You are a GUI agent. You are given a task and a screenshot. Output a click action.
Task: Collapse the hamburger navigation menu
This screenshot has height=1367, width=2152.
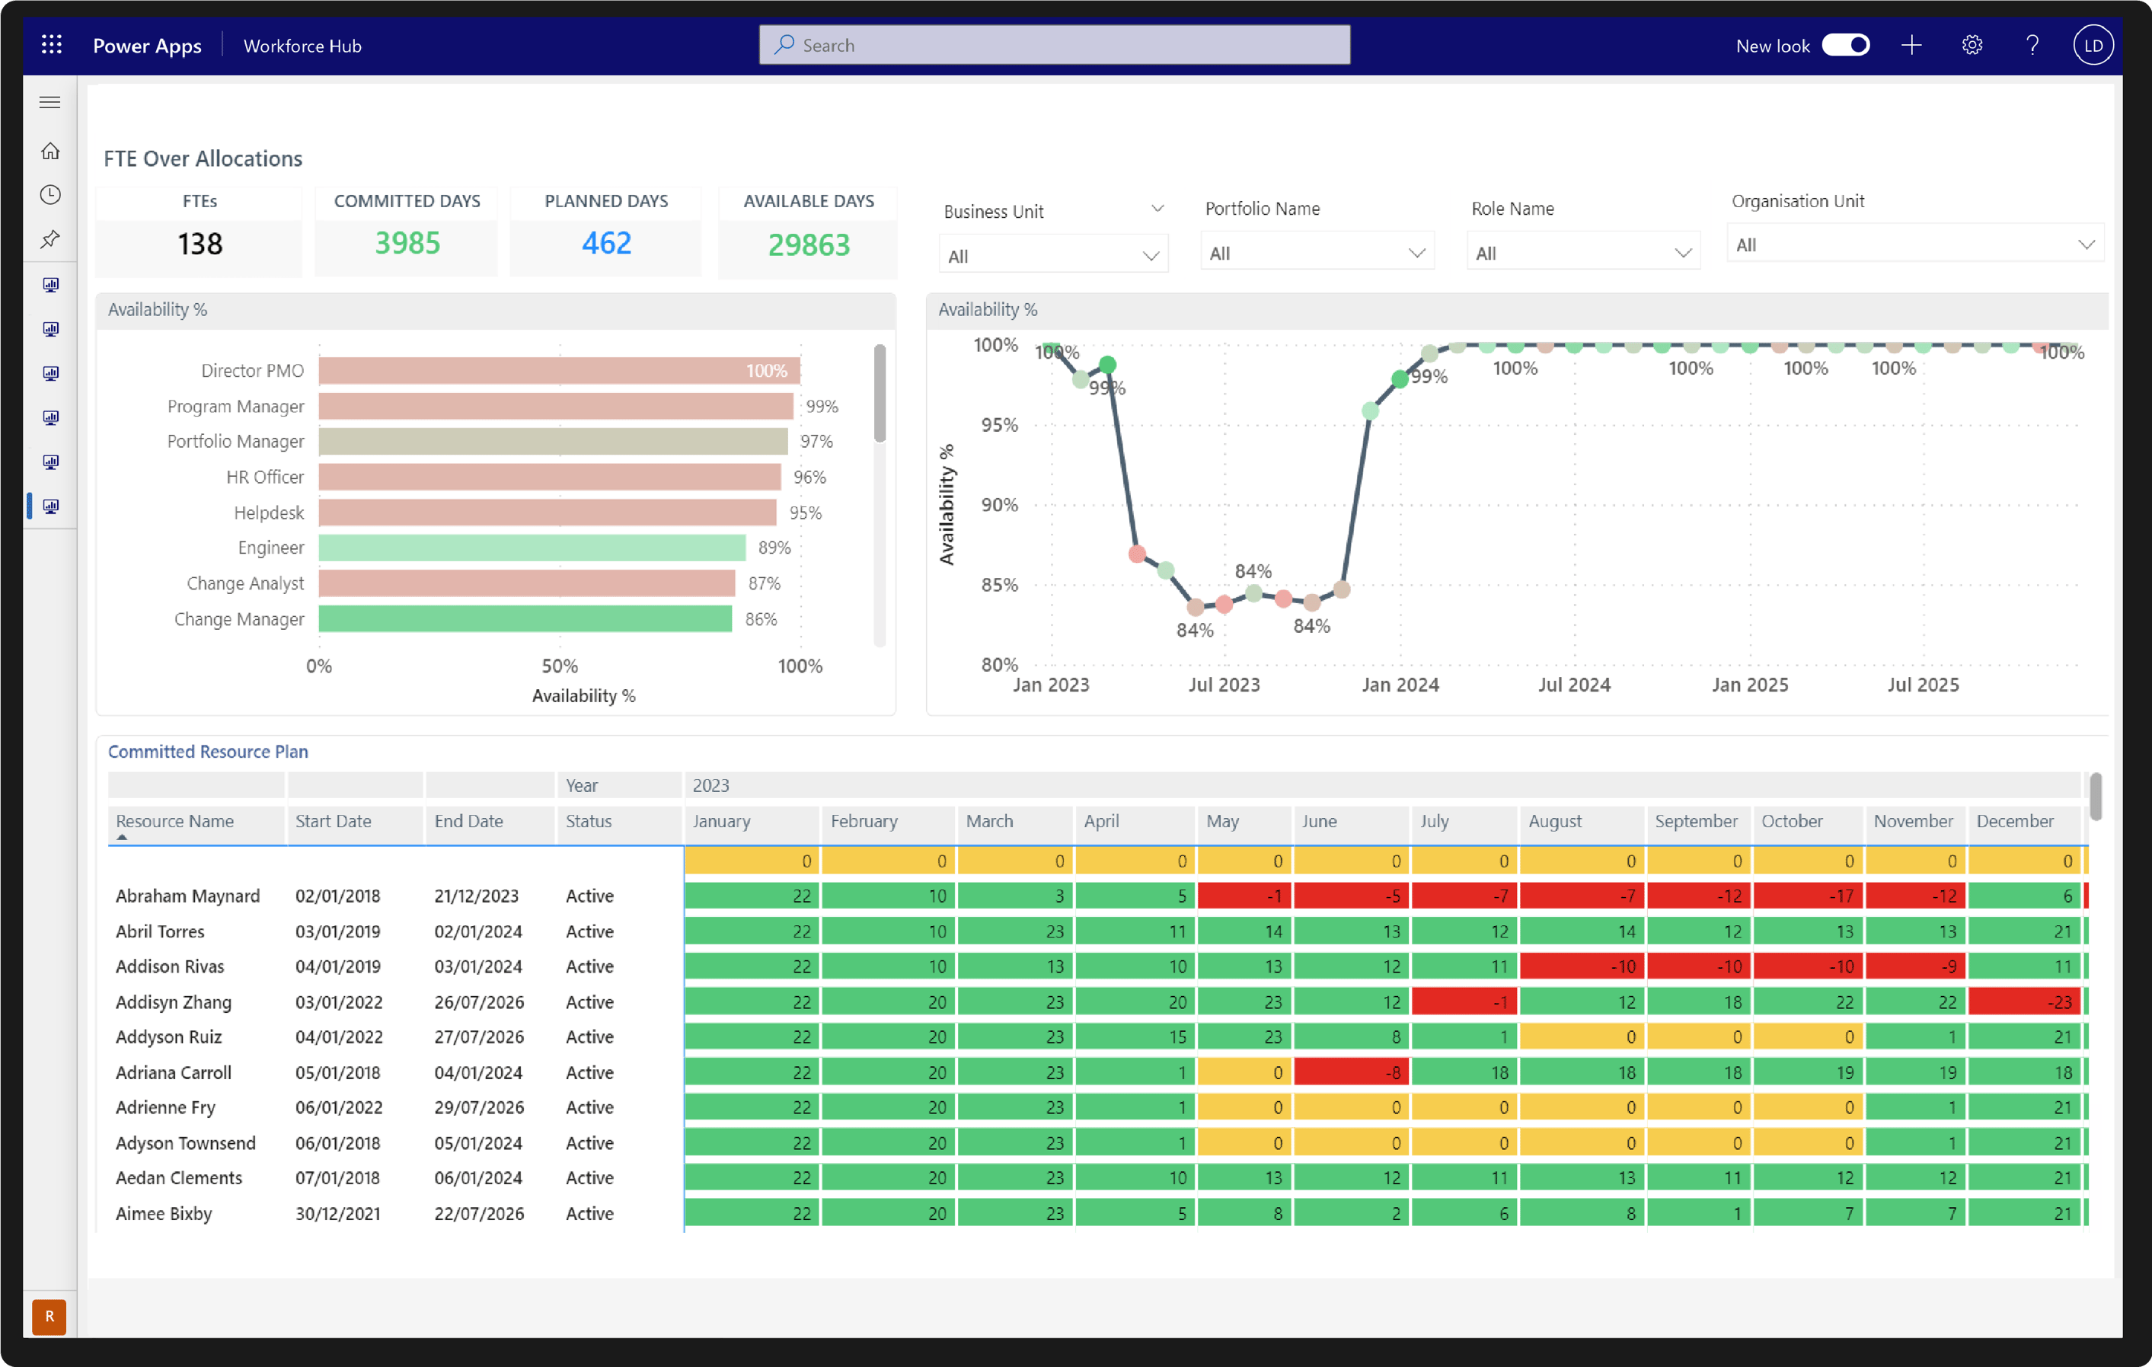click(51, 103)
